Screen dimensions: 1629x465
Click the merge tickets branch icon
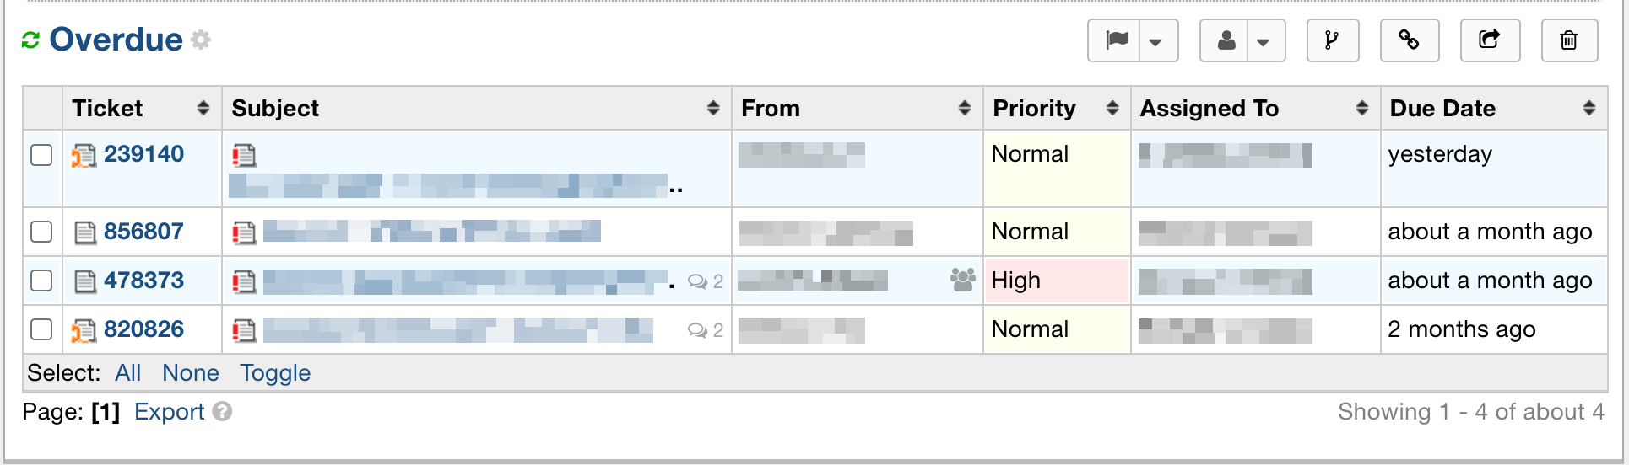(x=1332, y=40)
